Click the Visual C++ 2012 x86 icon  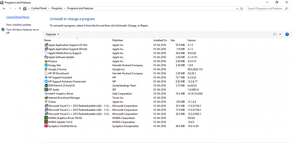coord(46,110)
